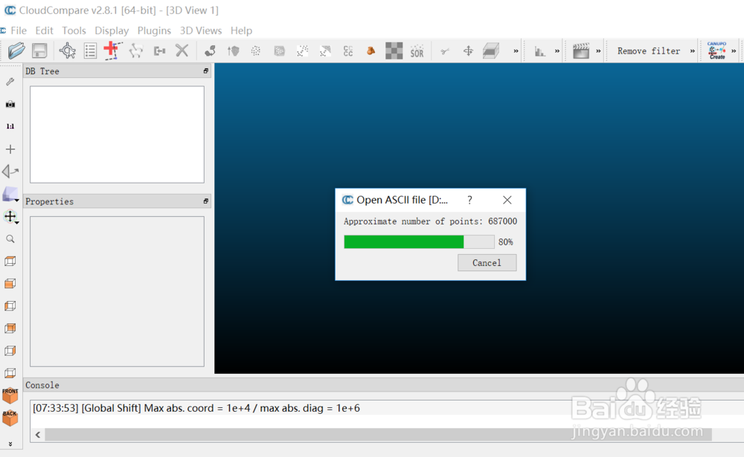Cancel the ASCII file loading
This screenshot has width=744, height=457.
[487, 262]
